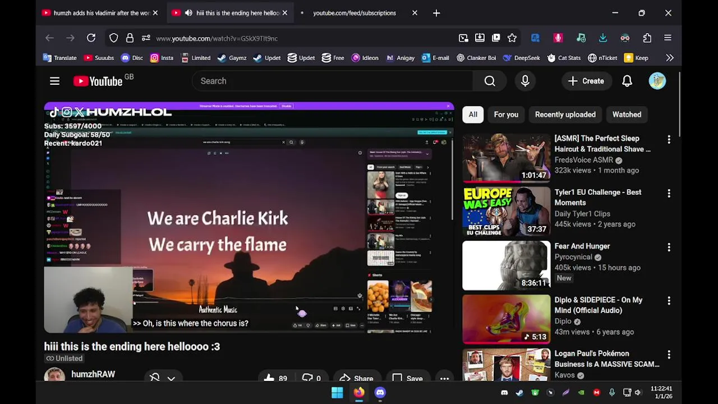Click the taskbar clock and date
This screenshot has height=404, width=718.
[x=661, y=392]
